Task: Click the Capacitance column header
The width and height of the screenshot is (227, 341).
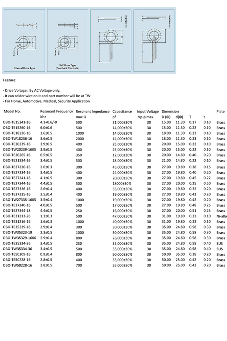Action: click(122, 111)
